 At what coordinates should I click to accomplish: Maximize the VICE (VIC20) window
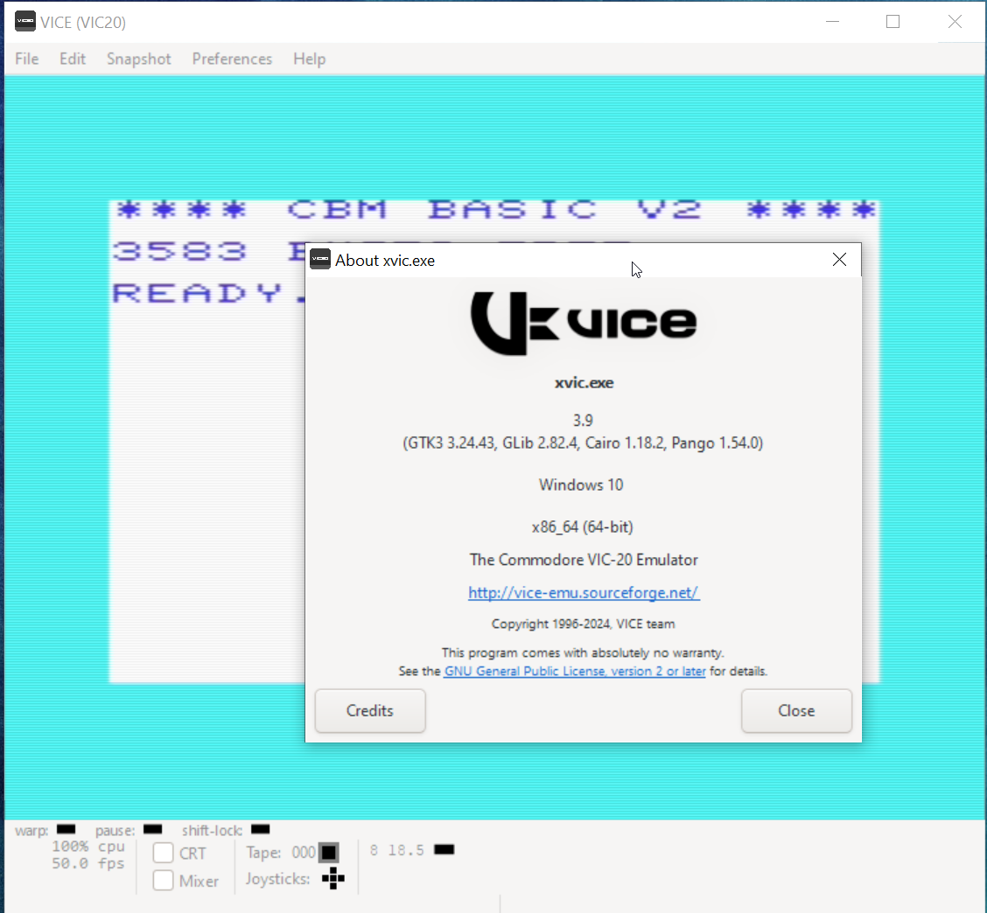(892, 22)
